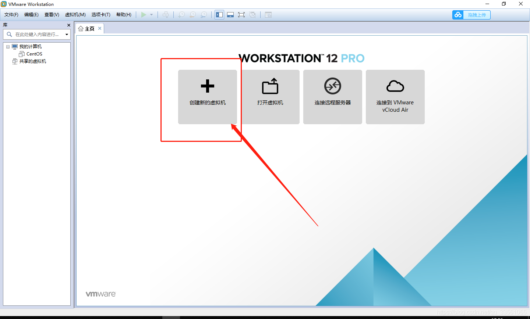
Task: Click 创建新的虚拟机 tile
Action: (x=208, y=97)
